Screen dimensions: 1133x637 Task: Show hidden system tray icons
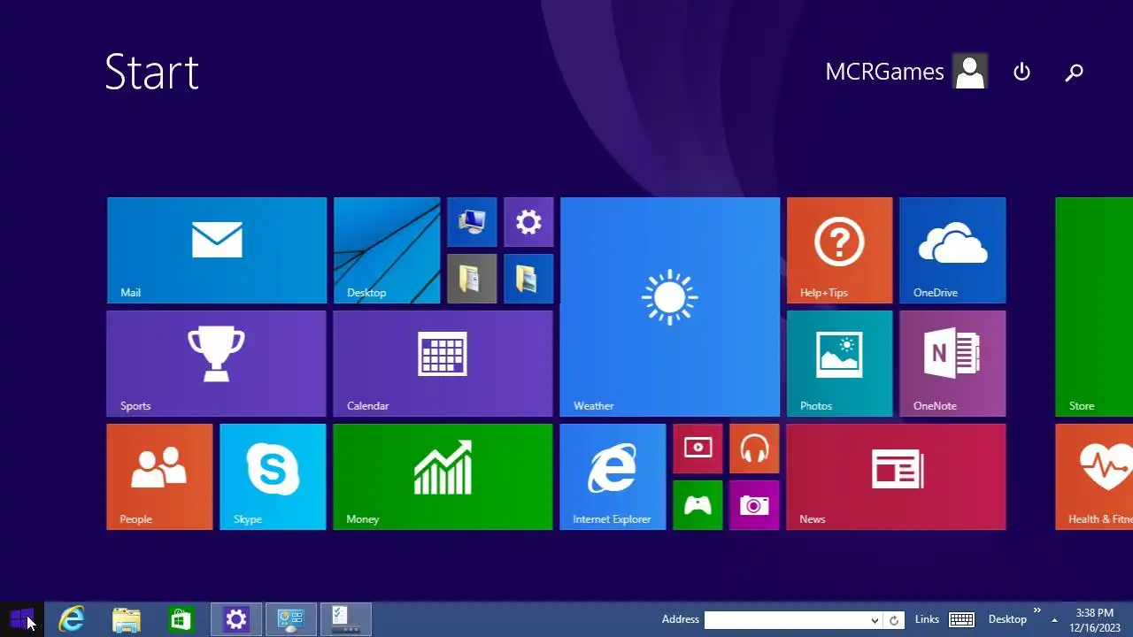1054,620
